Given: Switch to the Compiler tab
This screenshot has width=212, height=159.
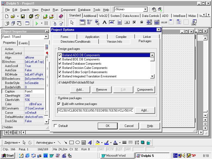Looking at the screenshot, I should (x=121, y=37).
